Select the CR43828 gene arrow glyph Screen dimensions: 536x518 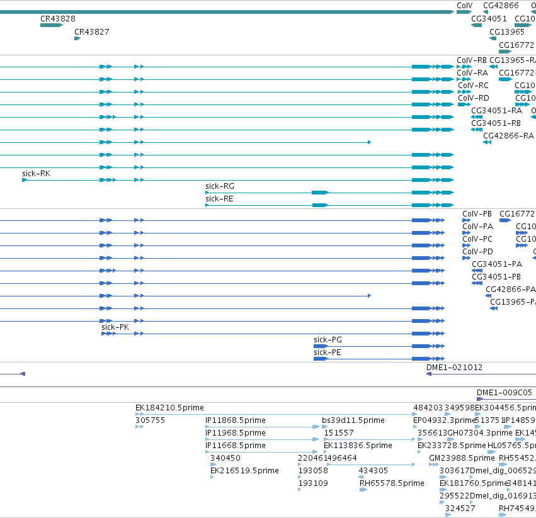pyautogui.click(x=52, y=25)
